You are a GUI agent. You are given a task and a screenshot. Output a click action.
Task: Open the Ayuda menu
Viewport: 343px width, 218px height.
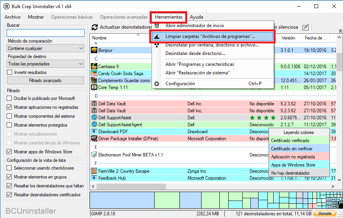coord(196,17)
